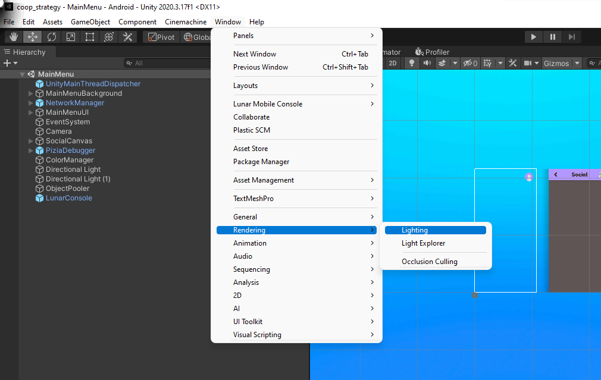Select the Rect Transform tool
Image resolution: width=601 pixels, height=380 pixels.
pos(89,37)
